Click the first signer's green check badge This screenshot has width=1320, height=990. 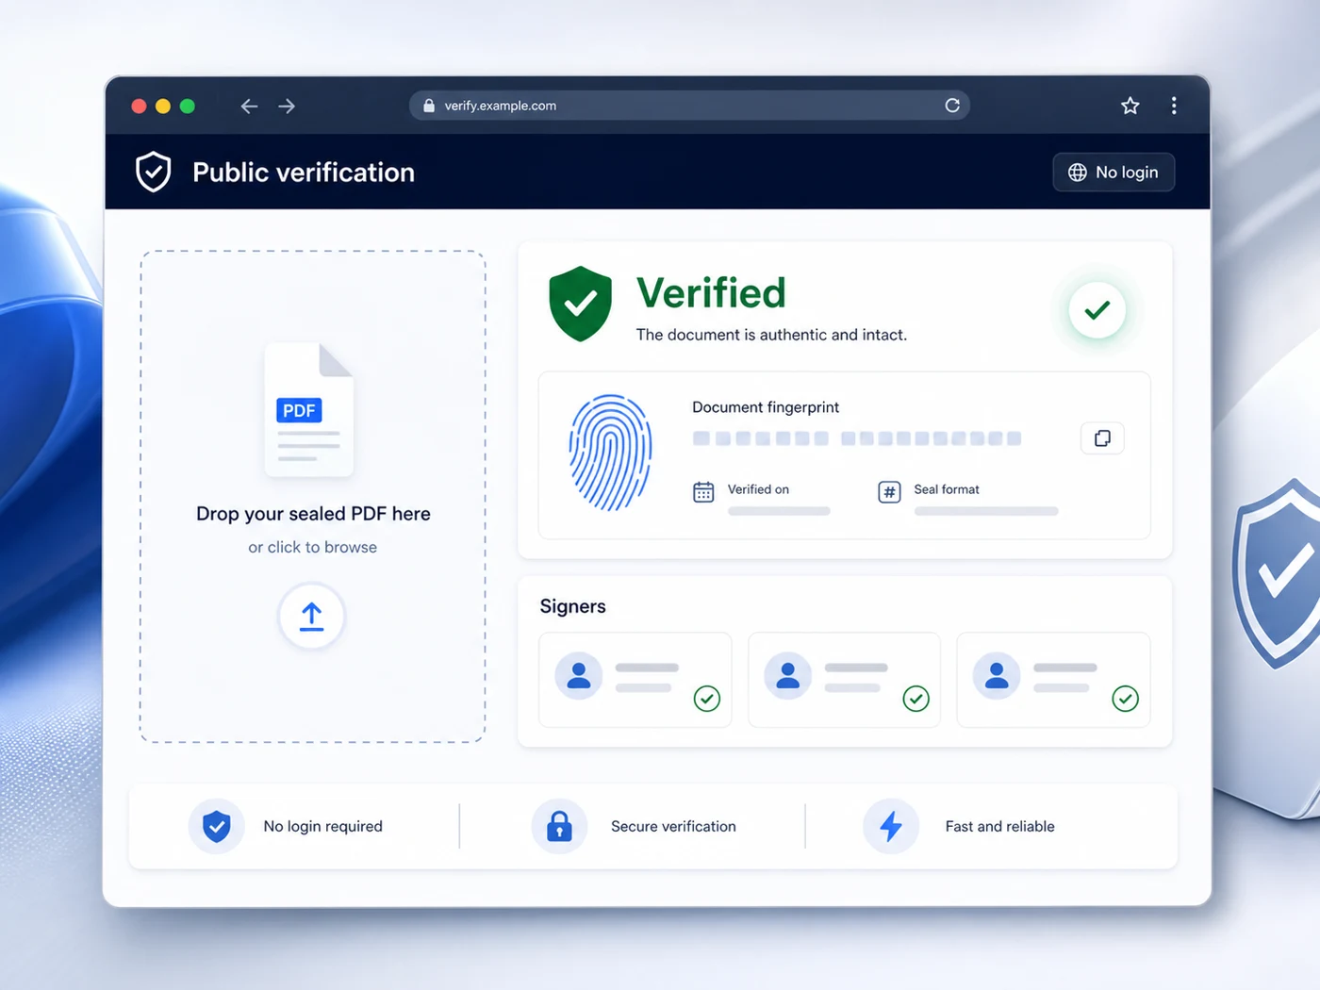[707, 699]
